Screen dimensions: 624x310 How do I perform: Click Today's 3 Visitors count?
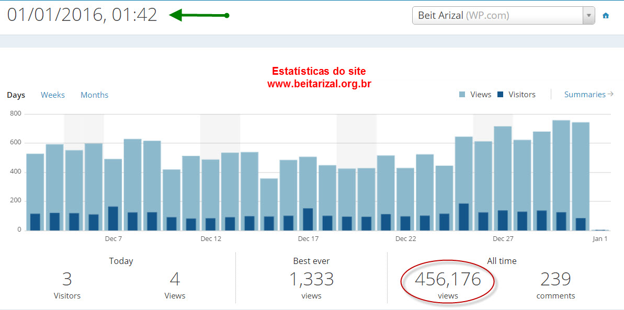coord(67,280)
